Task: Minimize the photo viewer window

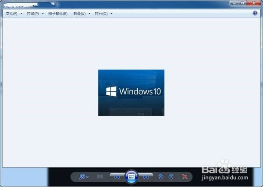Action: coord(235,4)
